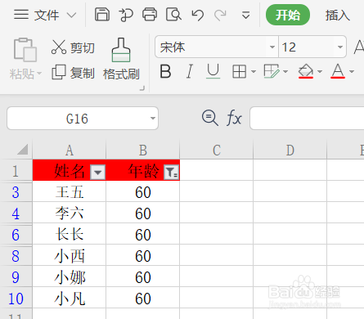Click the 粘贴 paste icon
The image size is (364, 319).
point(25,50)
